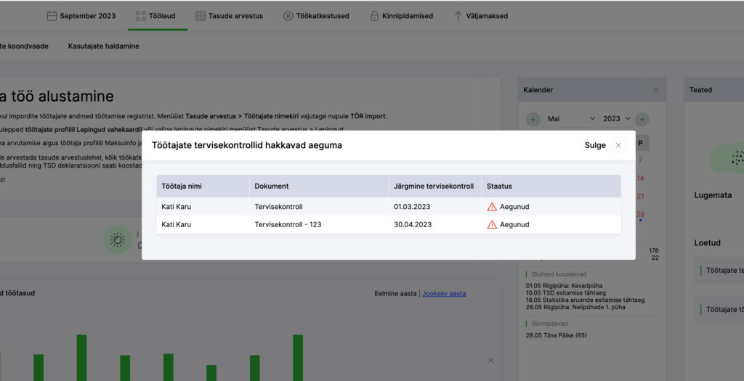744x381 pixels.
Task: Click the Sünnipäevad section label
Action: tap(549, 324)
